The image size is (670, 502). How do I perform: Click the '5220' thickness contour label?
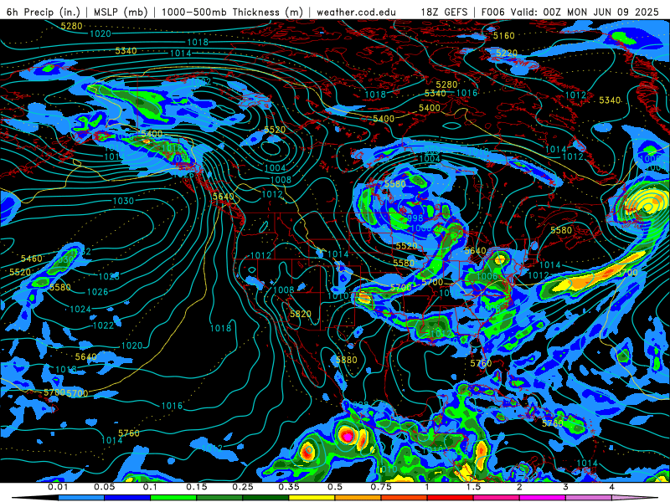[507, 53]
